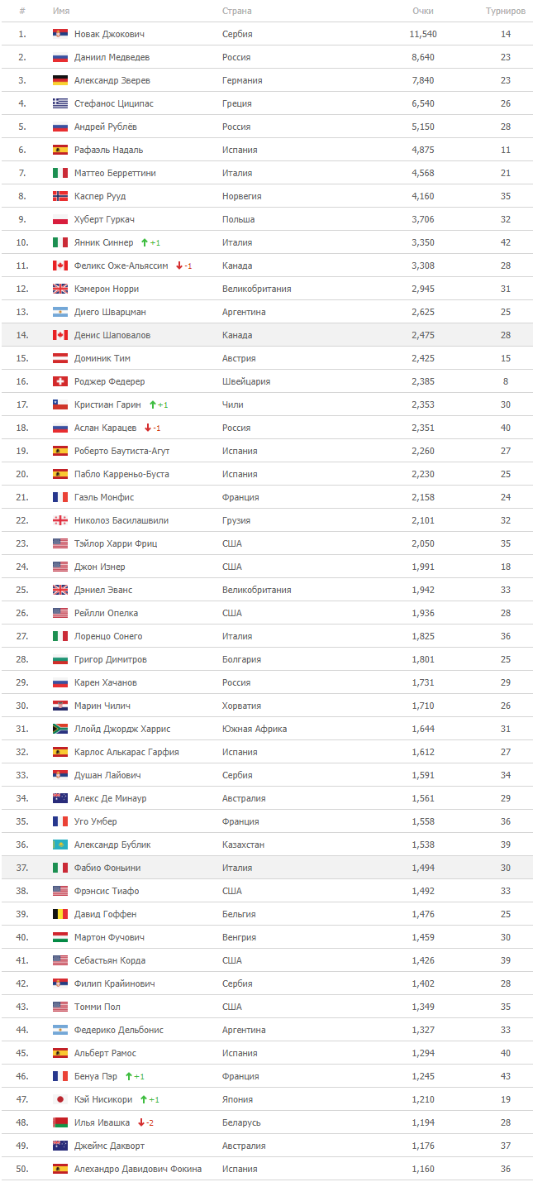Click the Kazakhstan flag beside Александр Бублик

pos(59,845)
